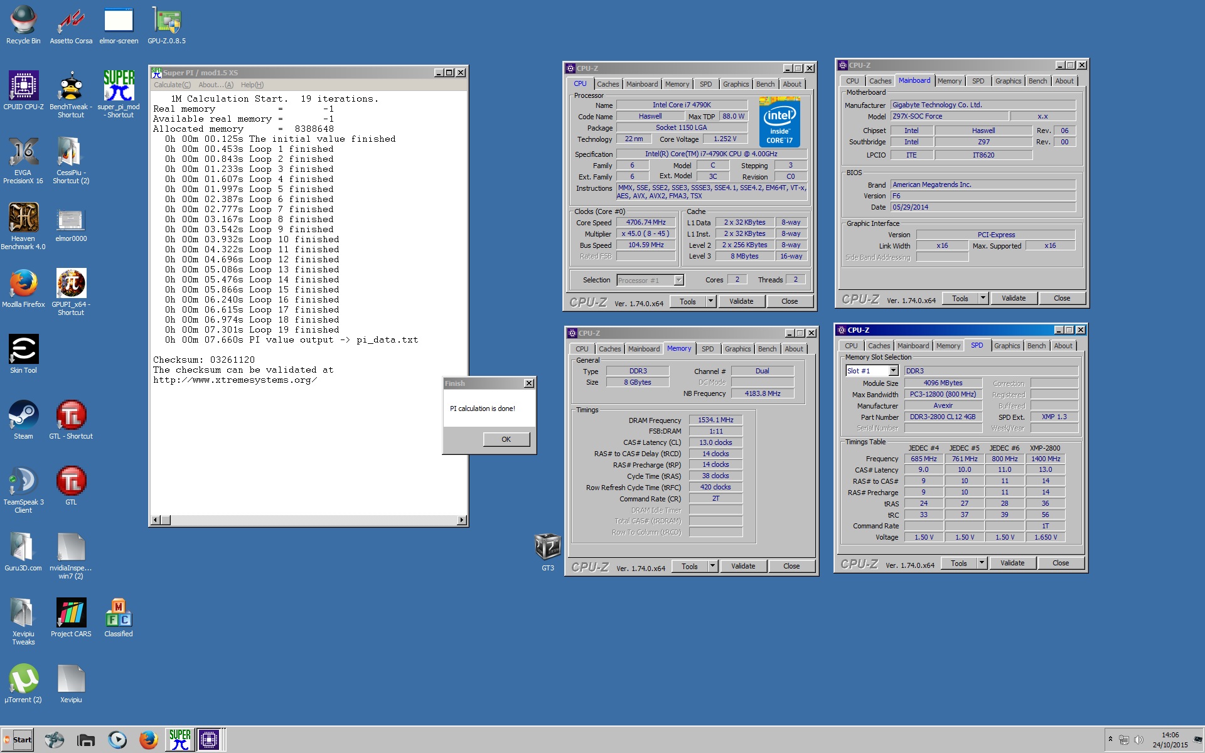This screenshot has width=1205, height=753.
Task: Open Classified desktop icon
Action: point(119,618)
